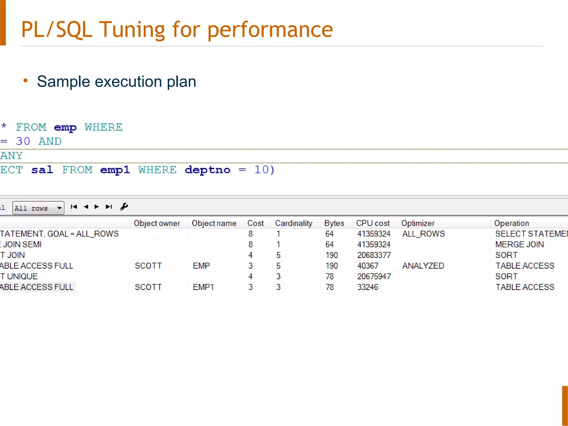Go to the last row with the last-record arrow
This screenshot has width=568, height=426.
[109, 207]
